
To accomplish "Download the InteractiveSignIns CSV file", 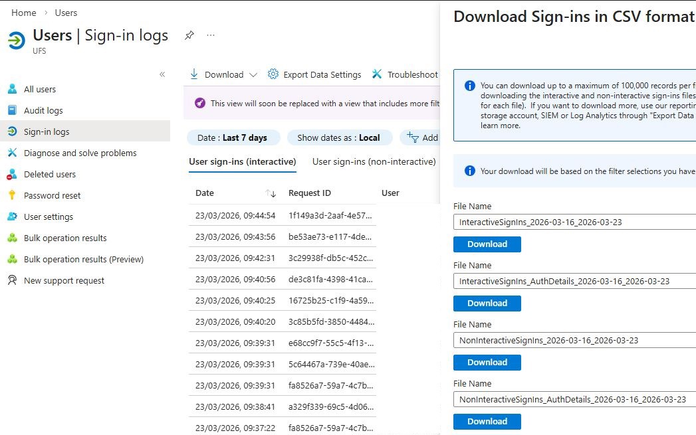I will click(487, 244).
